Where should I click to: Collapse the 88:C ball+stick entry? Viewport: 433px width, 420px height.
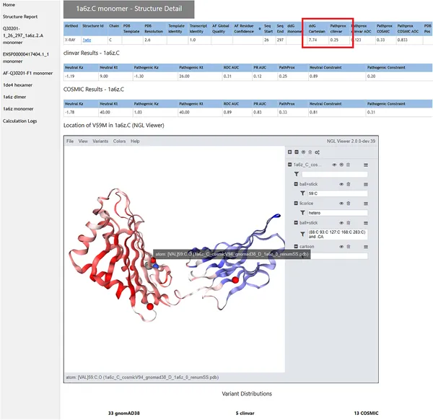(296, 222)
